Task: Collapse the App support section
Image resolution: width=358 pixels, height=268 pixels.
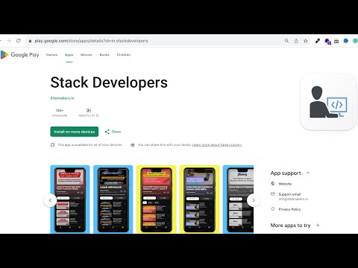Action: 308,173
